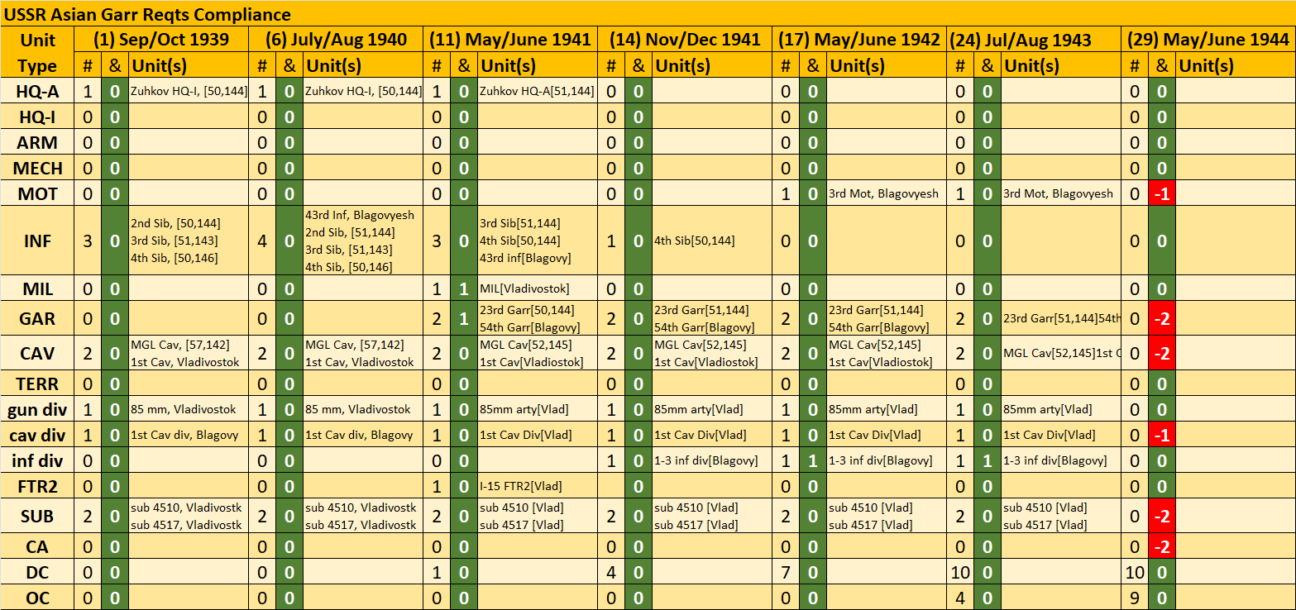Click the 'INF' row label

tap(38, 241)
